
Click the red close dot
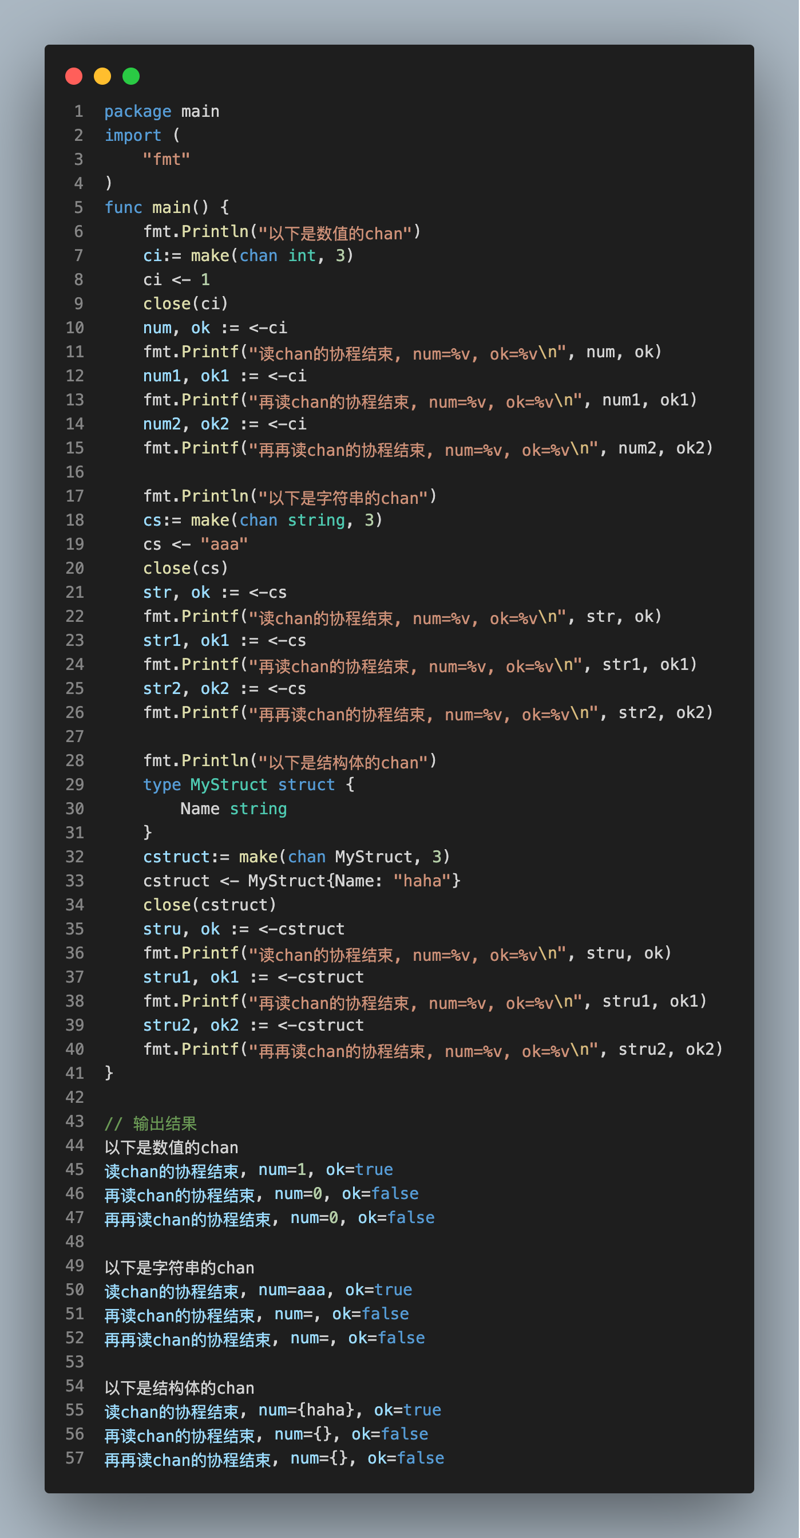[x=74, y=76]
